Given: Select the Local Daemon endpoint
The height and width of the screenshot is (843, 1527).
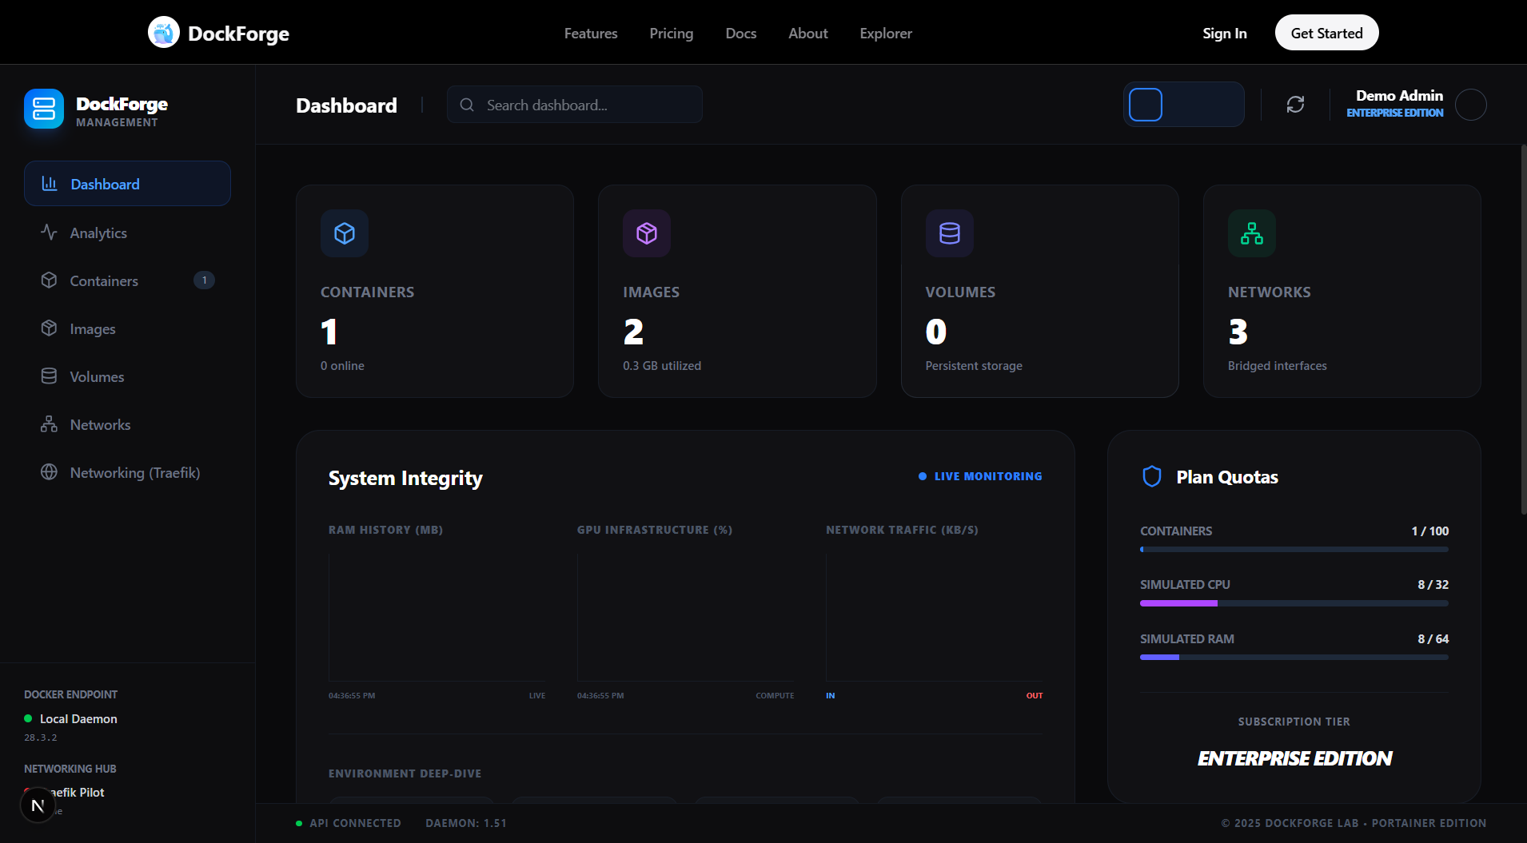Looking at the screenshot, I should (78, 718).
